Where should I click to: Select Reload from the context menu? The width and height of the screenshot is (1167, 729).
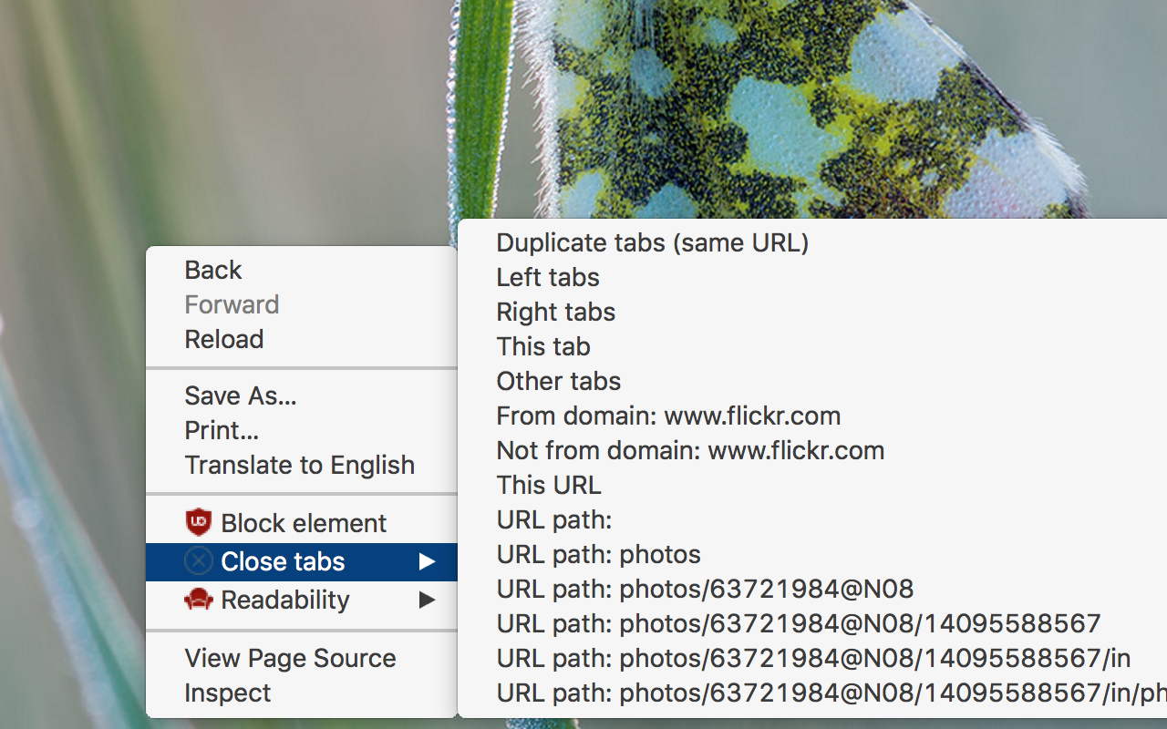pyautogui.click(x=223, y=339)
